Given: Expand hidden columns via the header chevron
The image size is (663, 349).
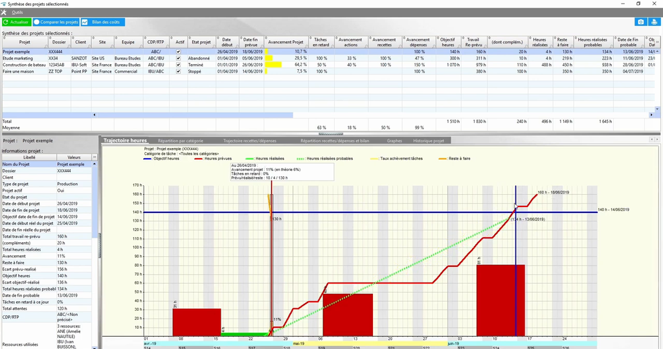Looking at the screenshot, I should [657, 42].
